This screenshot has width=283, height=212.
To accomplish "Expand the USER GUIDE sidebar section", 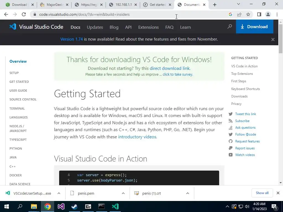I will [x=18, y=91].
